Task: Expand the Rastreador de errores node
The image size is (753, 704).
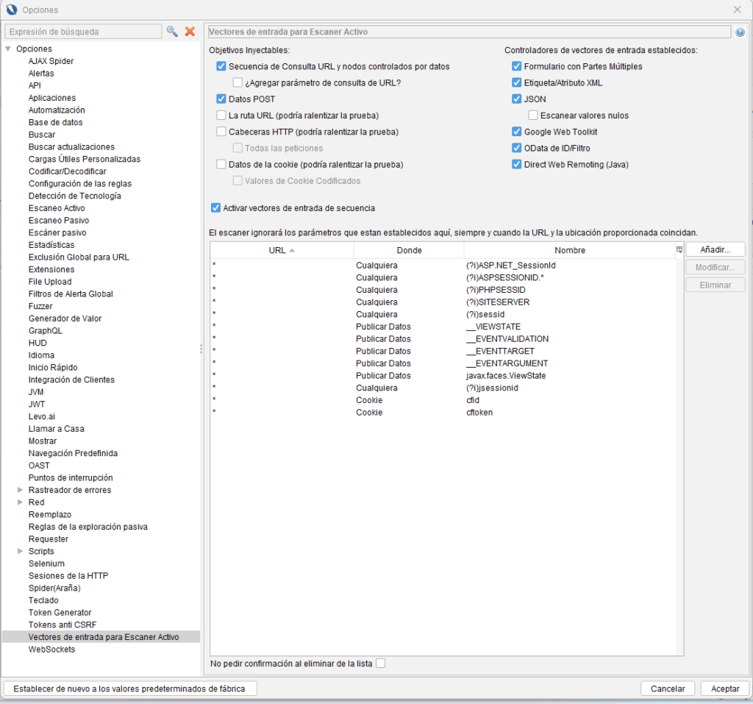Action: tap(20, 490)
